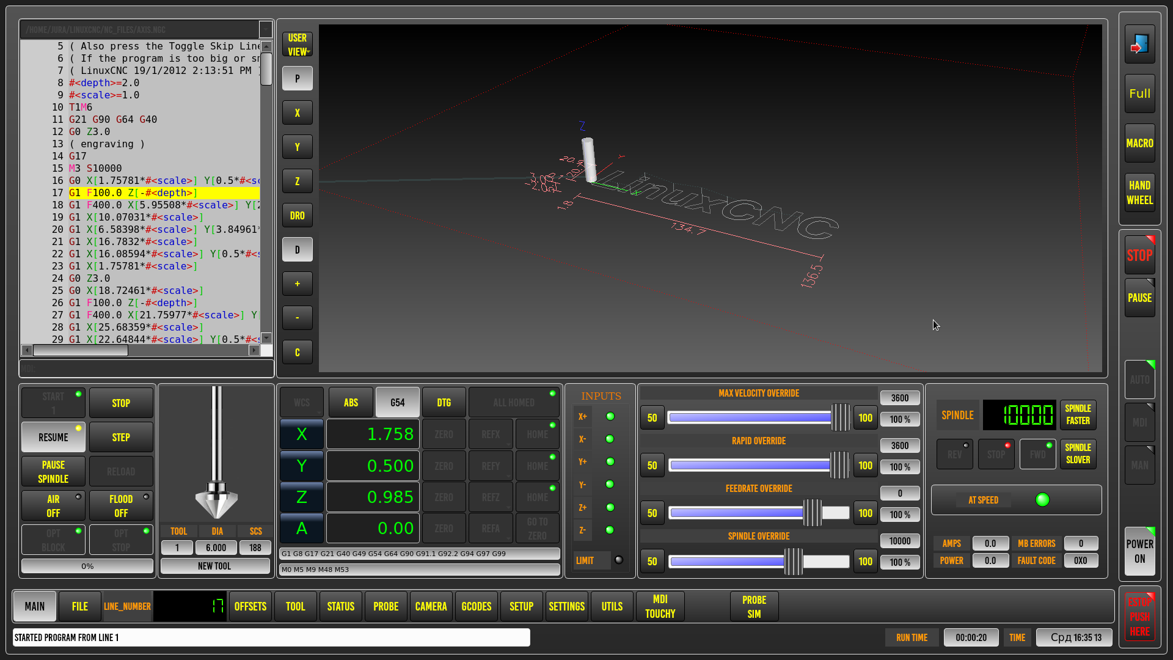Screen dimensions: 1173x660
Task: Adjust the MAX VELOCITY OVERRIDE slider
Action: (x=759, y=418)
